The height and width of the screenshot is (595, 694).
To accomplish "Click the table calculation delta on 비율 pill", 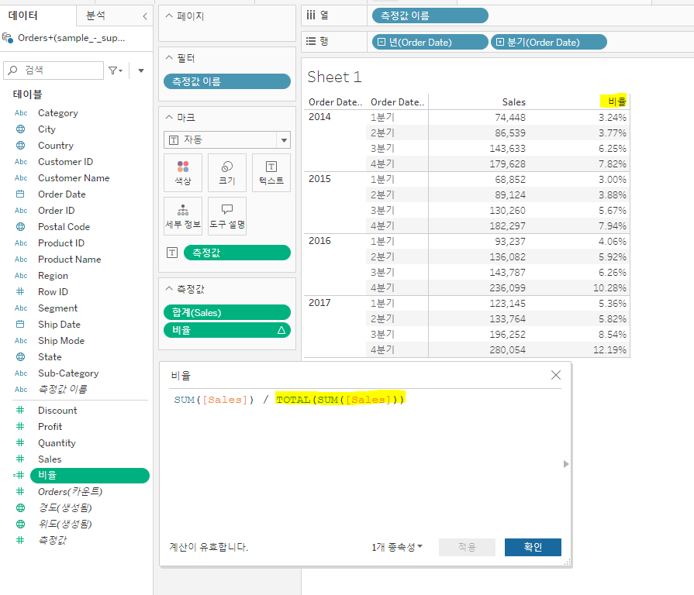I will [x=281, y=330].
